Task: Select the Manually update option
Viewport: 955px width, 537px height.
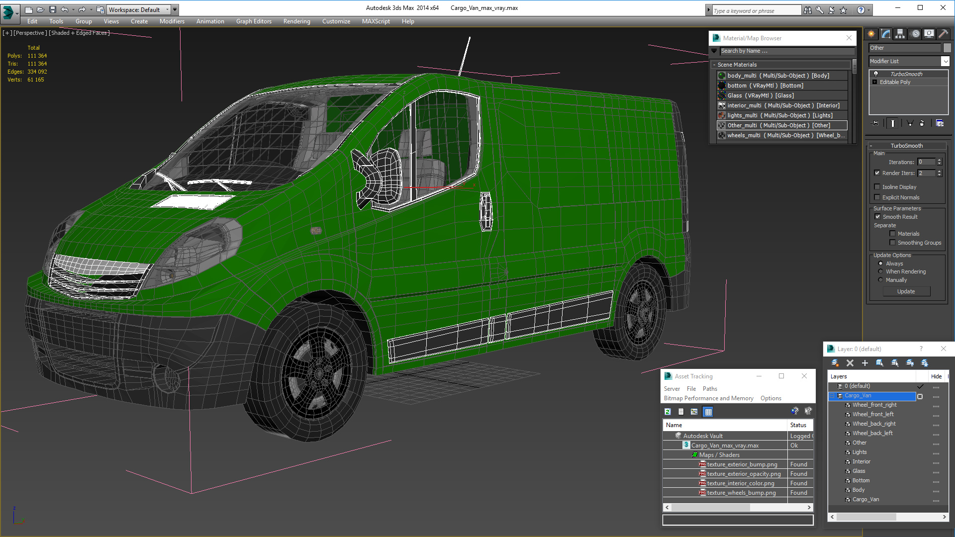Action: pyautogui.click(x=881, y=280)
